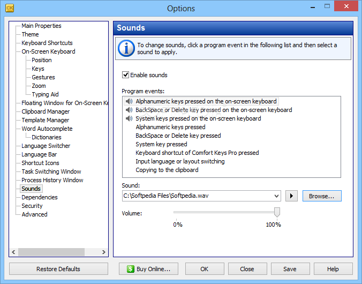Viewport: 362px width, 284px height.
Task: Go to Keyboard Shortcuts settings
Action: pos(47,43)
